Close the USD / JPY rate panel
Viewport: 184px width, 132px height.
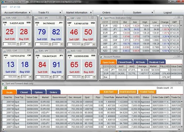(60, 17)
